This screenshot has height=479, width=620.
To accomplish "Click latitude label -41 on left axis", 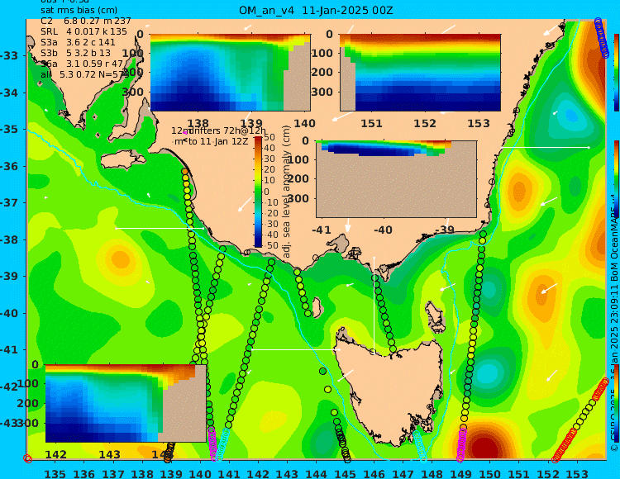I will pyautogui.click(x=9, y=349).
